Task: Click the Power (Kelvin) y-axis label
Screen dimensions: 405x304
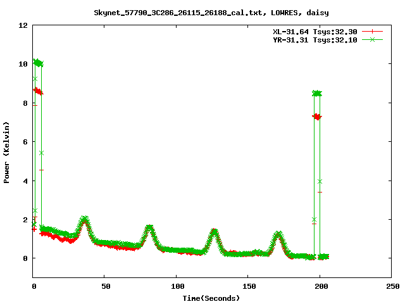Action: pyautogui.click(x=7, y=151)
